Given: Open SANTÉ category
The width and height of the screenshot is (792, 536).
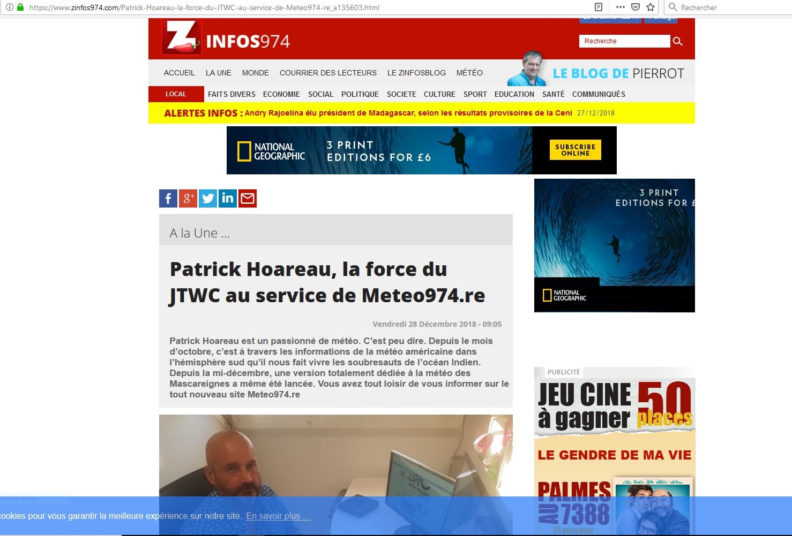Looking at the screenshot, I should 554,94.
